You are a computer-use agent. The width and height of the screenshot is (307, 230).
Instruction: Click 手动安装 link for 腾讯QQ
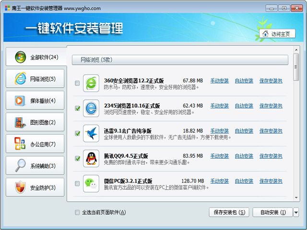click(x=220, y=156)
